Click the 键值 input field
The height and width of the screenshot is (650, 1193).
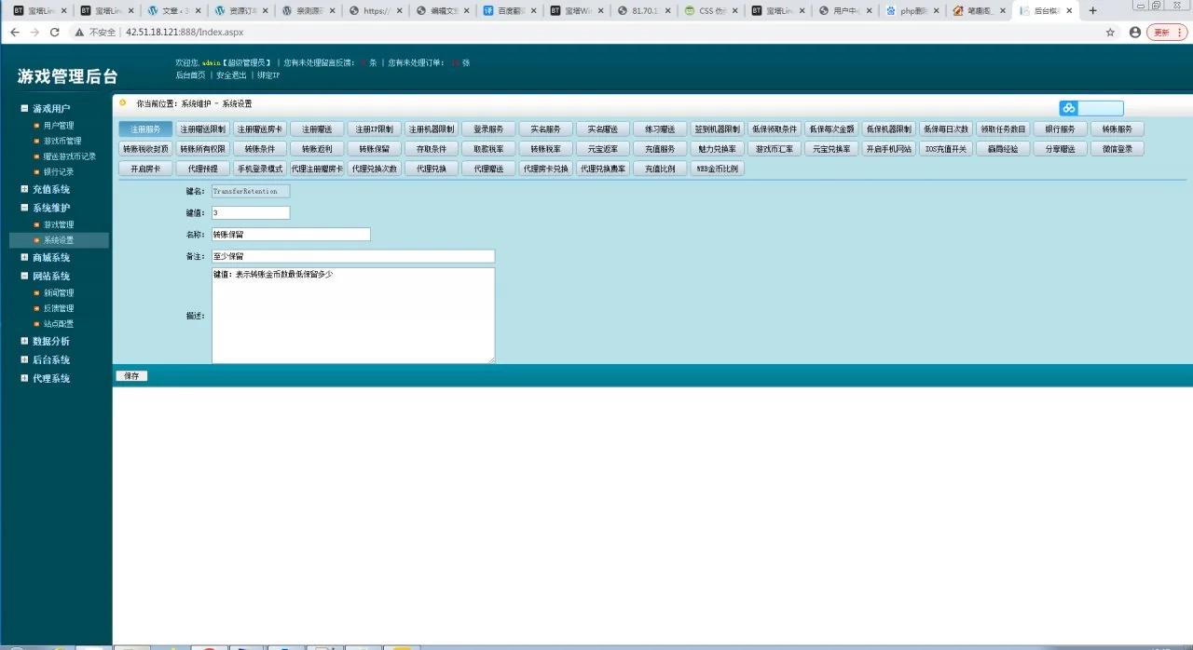[251, 213]
